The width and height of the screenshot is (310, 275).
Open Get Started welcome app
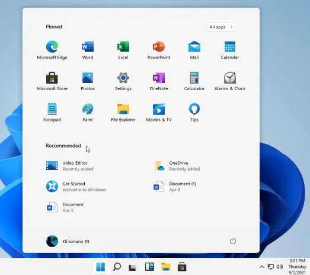click(x=76, y=187)
